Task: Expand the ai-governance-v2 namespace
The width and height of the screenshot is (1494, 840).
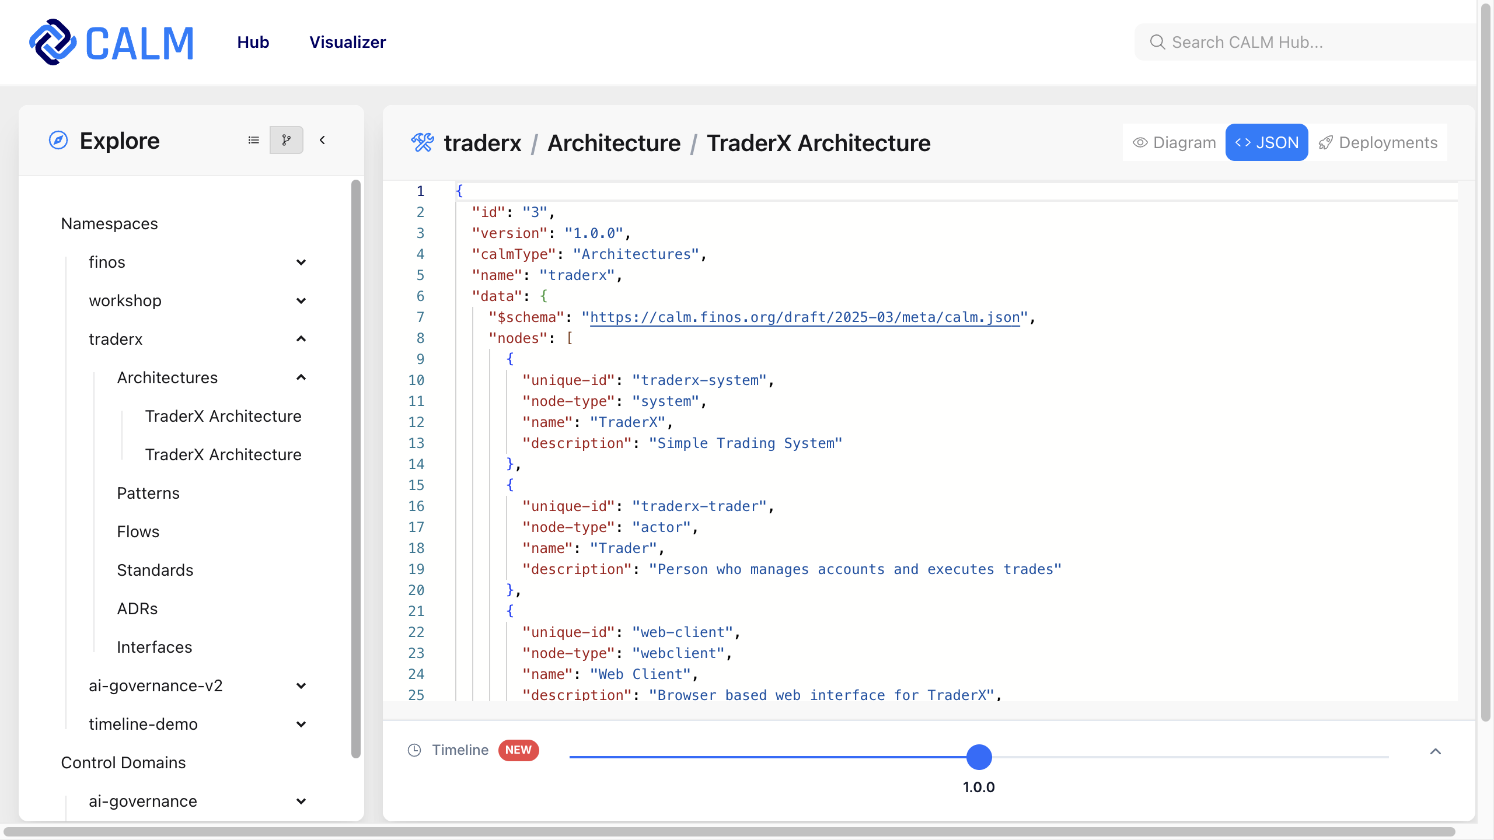Action: click(301, 686)
